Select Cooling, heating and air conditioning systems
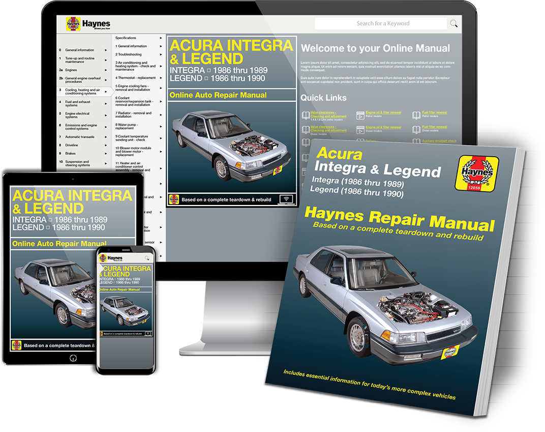This screenshot has height=432, width=545. 83,91
